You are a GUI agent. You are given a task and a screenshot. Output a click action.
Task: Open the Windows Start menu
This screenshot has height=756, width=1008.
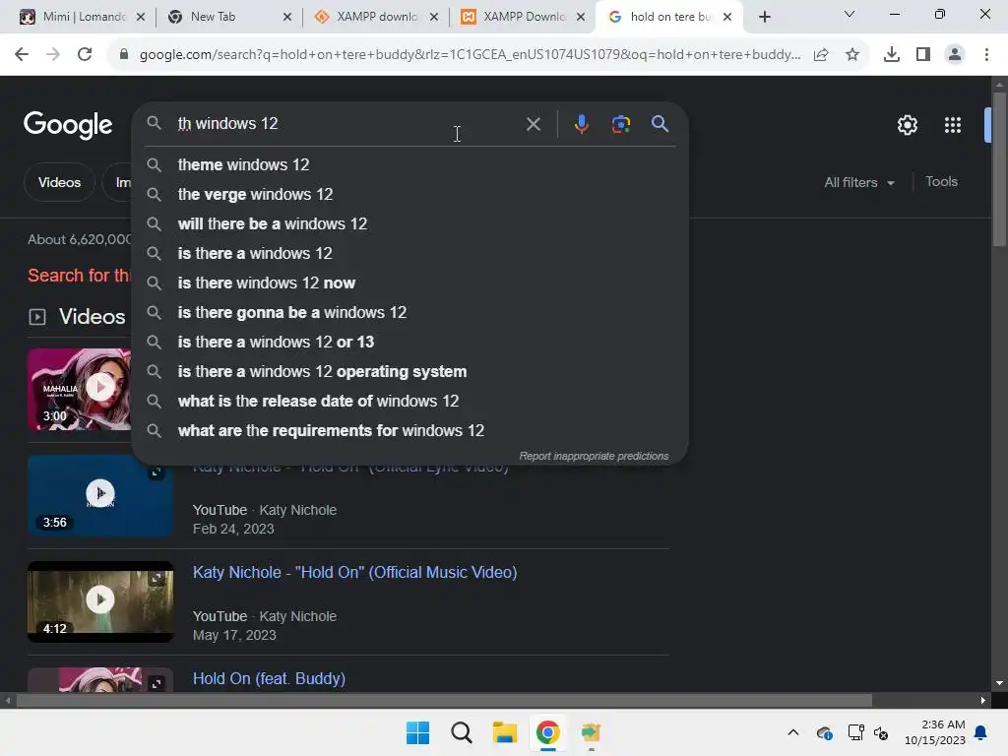tap(417, 732)
